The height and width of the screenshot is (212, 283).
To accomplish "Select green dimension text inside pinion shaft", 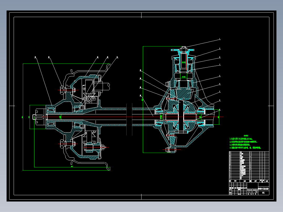I will pyautogui.click(x=184, y=62).
